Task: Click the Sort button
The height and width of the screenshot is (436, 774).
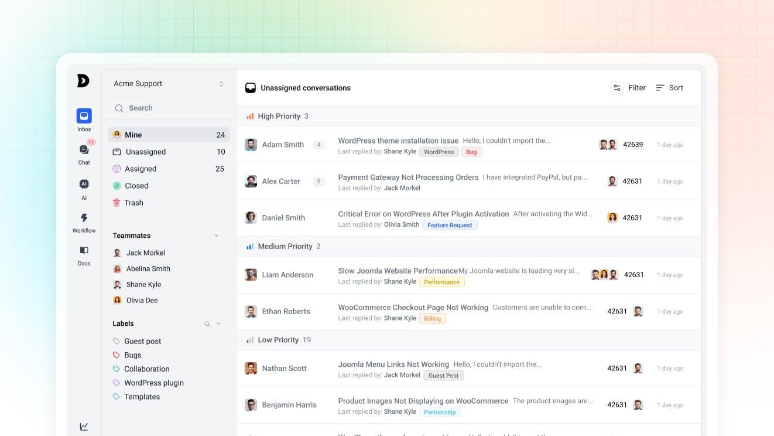Action: tap(669, 88)
